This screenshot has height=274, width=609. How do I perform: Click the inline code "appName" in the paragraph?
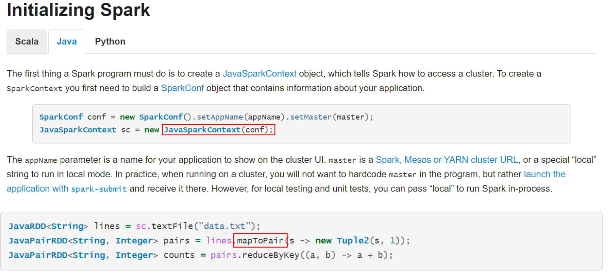pyautogui.click(x=41, y=160)
